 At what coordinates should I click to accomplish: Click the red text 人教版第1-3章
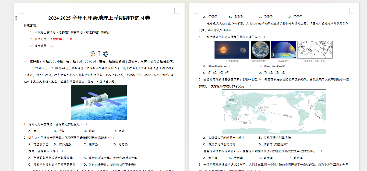[61, 39]
